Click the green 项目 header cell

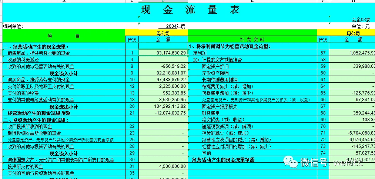(63, 36)
